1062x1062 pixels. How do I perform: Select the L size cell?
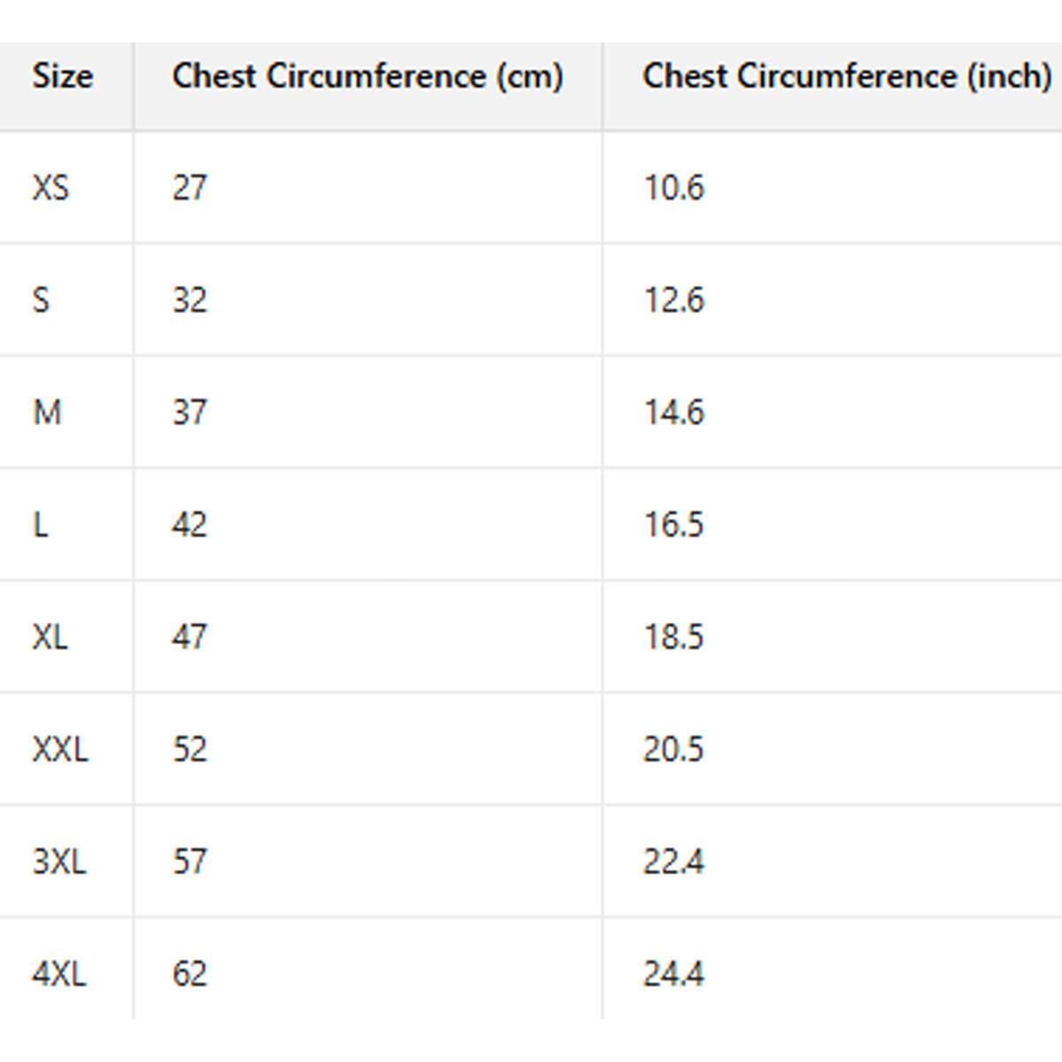(40, 525)
